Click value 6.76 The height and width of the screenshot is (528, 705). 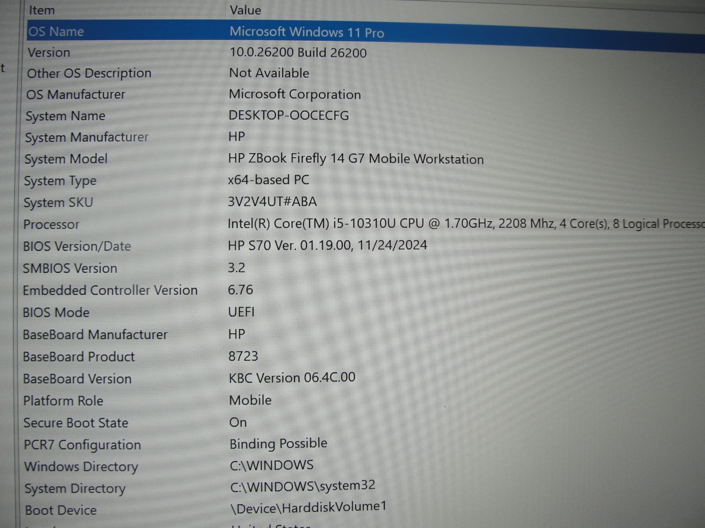pyautogui.click(x=241, y=290)
